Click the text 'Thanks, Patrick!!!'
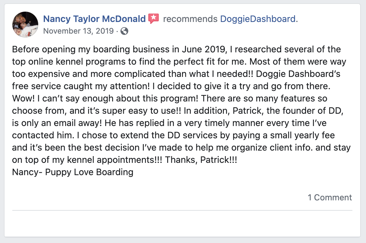The height and width of the screenshot is (243, 366). [x=201, y=160]
